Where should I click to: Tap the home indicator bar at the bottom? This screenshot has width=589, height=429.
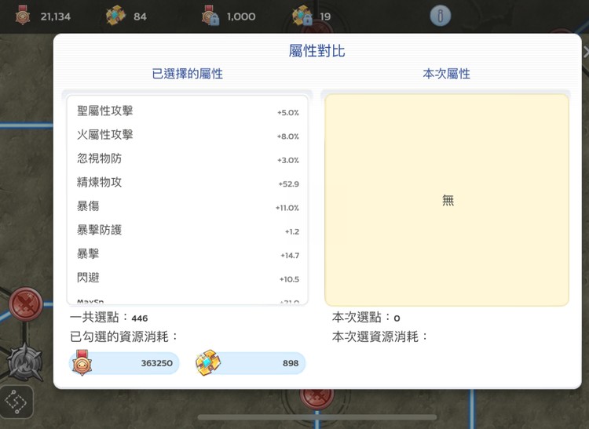pyautogui.click(x=317, y=417)
